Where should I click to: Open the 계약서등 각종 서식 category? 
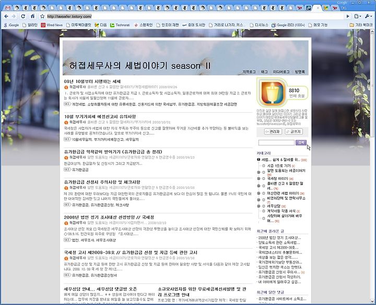pos(281,211)
